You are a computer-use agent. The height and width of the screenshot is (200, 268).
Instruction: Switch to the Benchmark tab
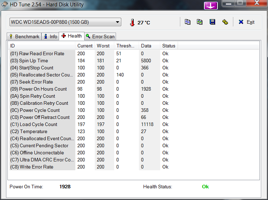[24, 36]
